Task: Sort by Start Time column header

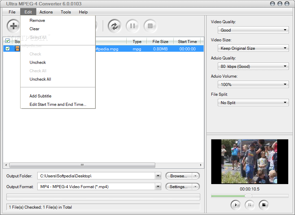Action: point(187,41)
